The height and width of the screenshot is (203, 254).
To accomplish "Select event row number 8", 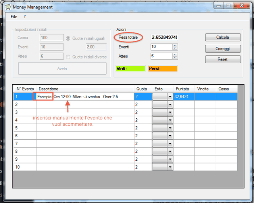I will pos(25,151).
